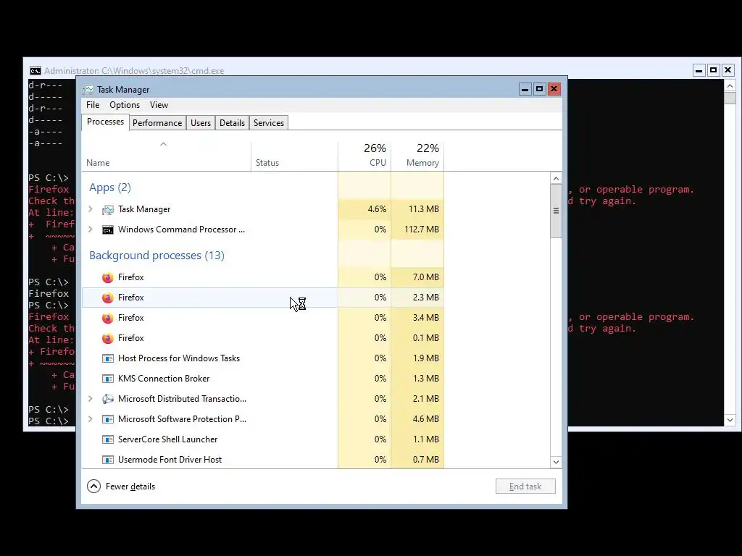Switch to the Details tab
742x556 pixels.
(x=232, y=123)
